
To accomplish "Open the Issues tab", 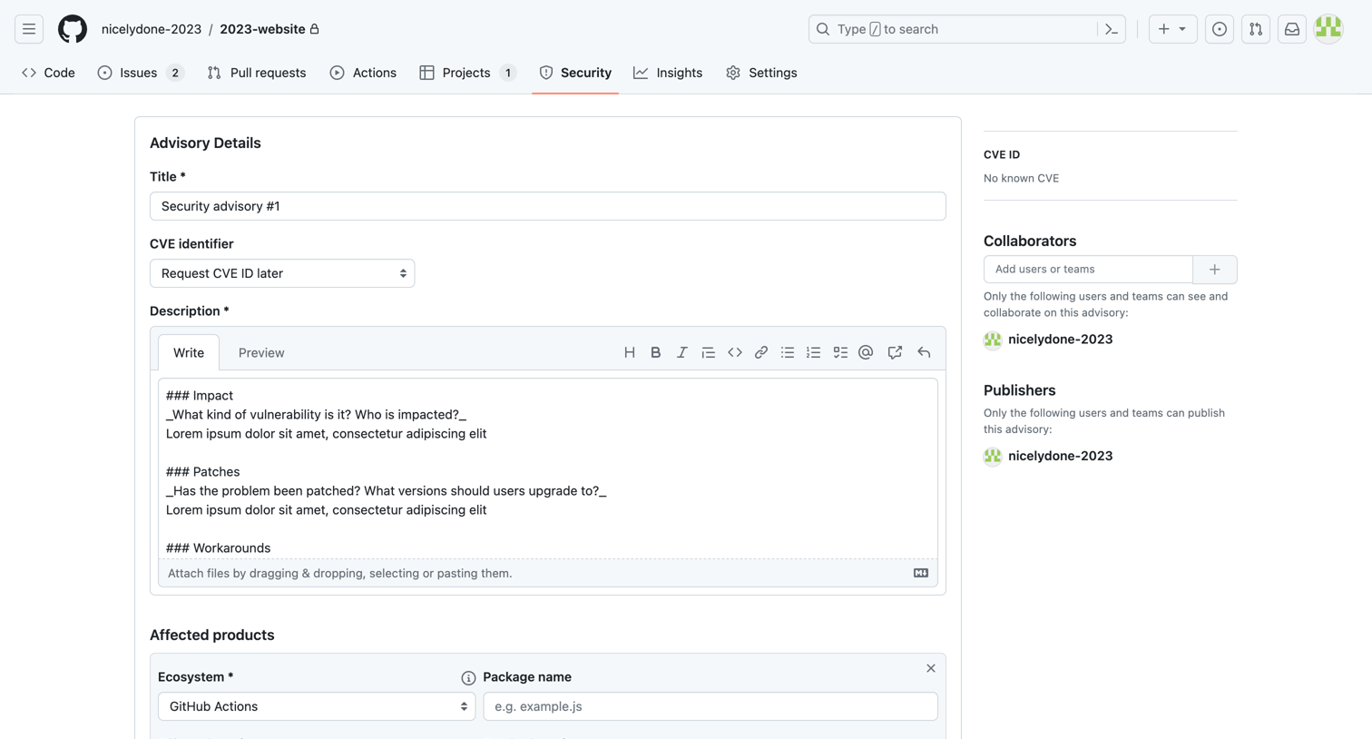I will click(x=141, y=73).
